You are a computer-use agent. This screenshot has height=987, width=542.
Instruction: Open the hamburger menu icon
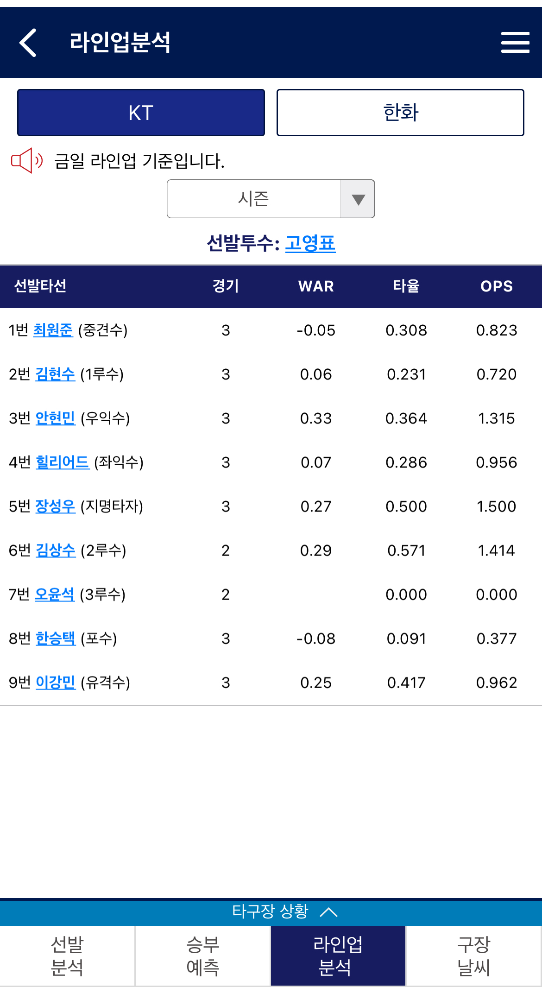[x=515, y=43]
